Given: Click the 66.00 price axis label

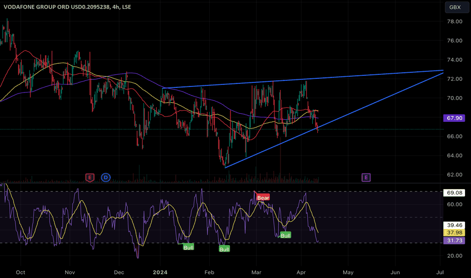Looking at the screenshot, I should coord(455,136).
